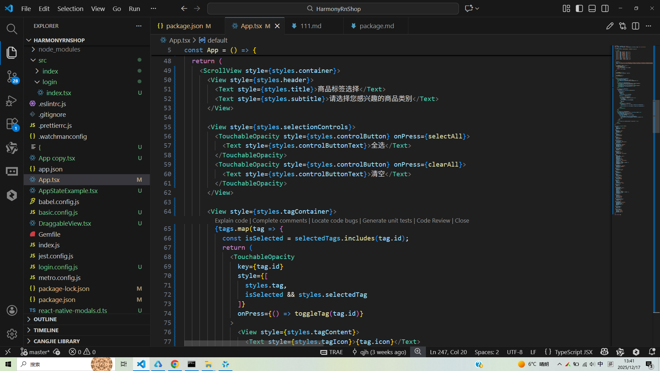The height and width of the screenshot is (371, 660).
Task: Expand the OUTLINE section
Action: coord(45,319)
